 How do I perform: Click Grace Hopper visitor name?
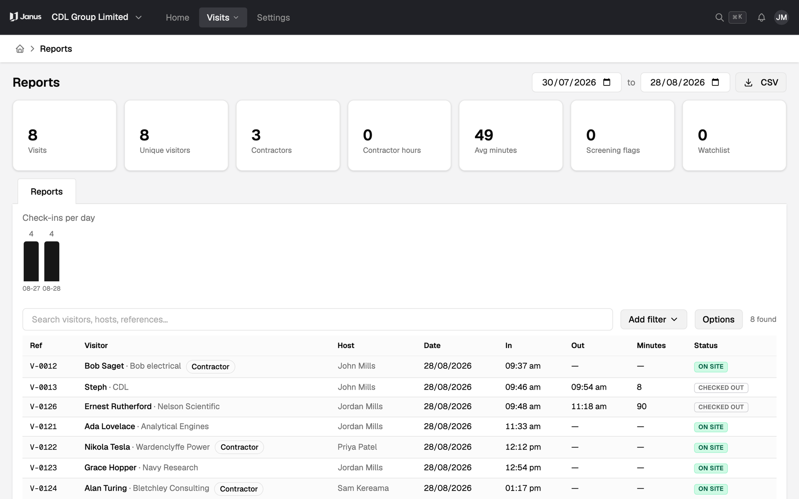tap(110, 467)
